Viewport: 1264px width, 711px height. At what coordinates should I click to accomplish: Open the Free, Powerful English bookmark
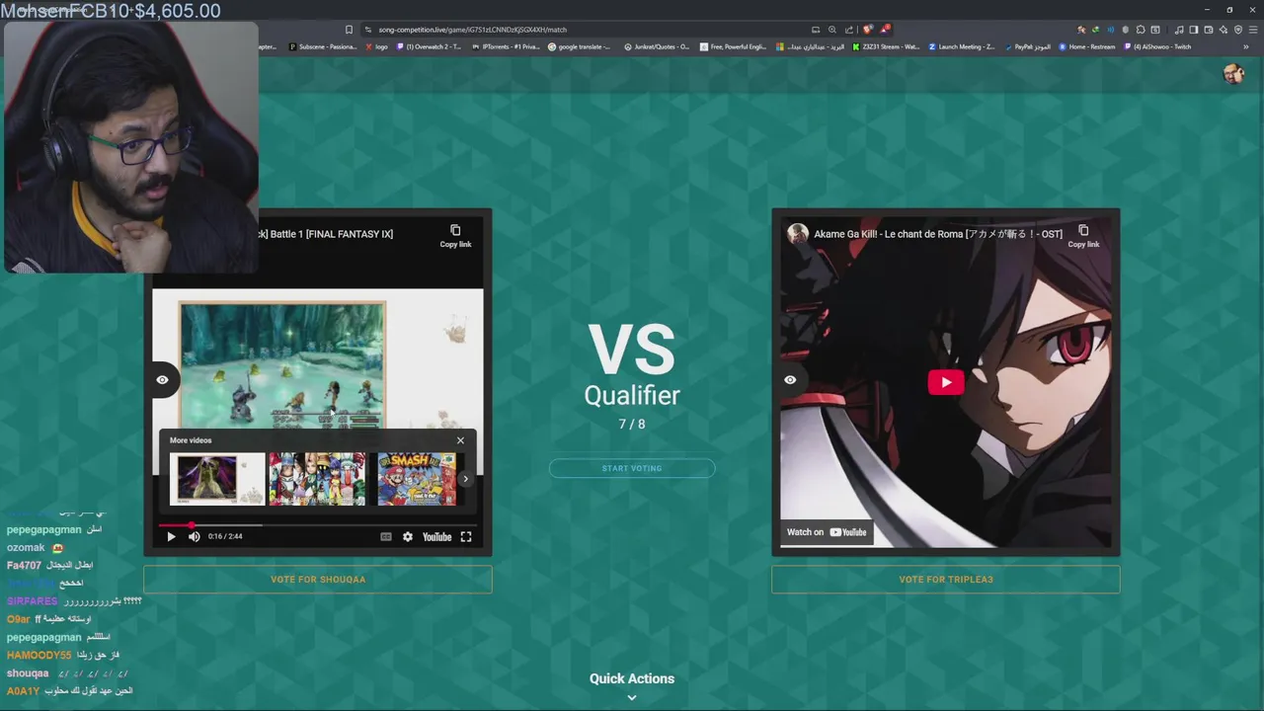pos(733,46)
